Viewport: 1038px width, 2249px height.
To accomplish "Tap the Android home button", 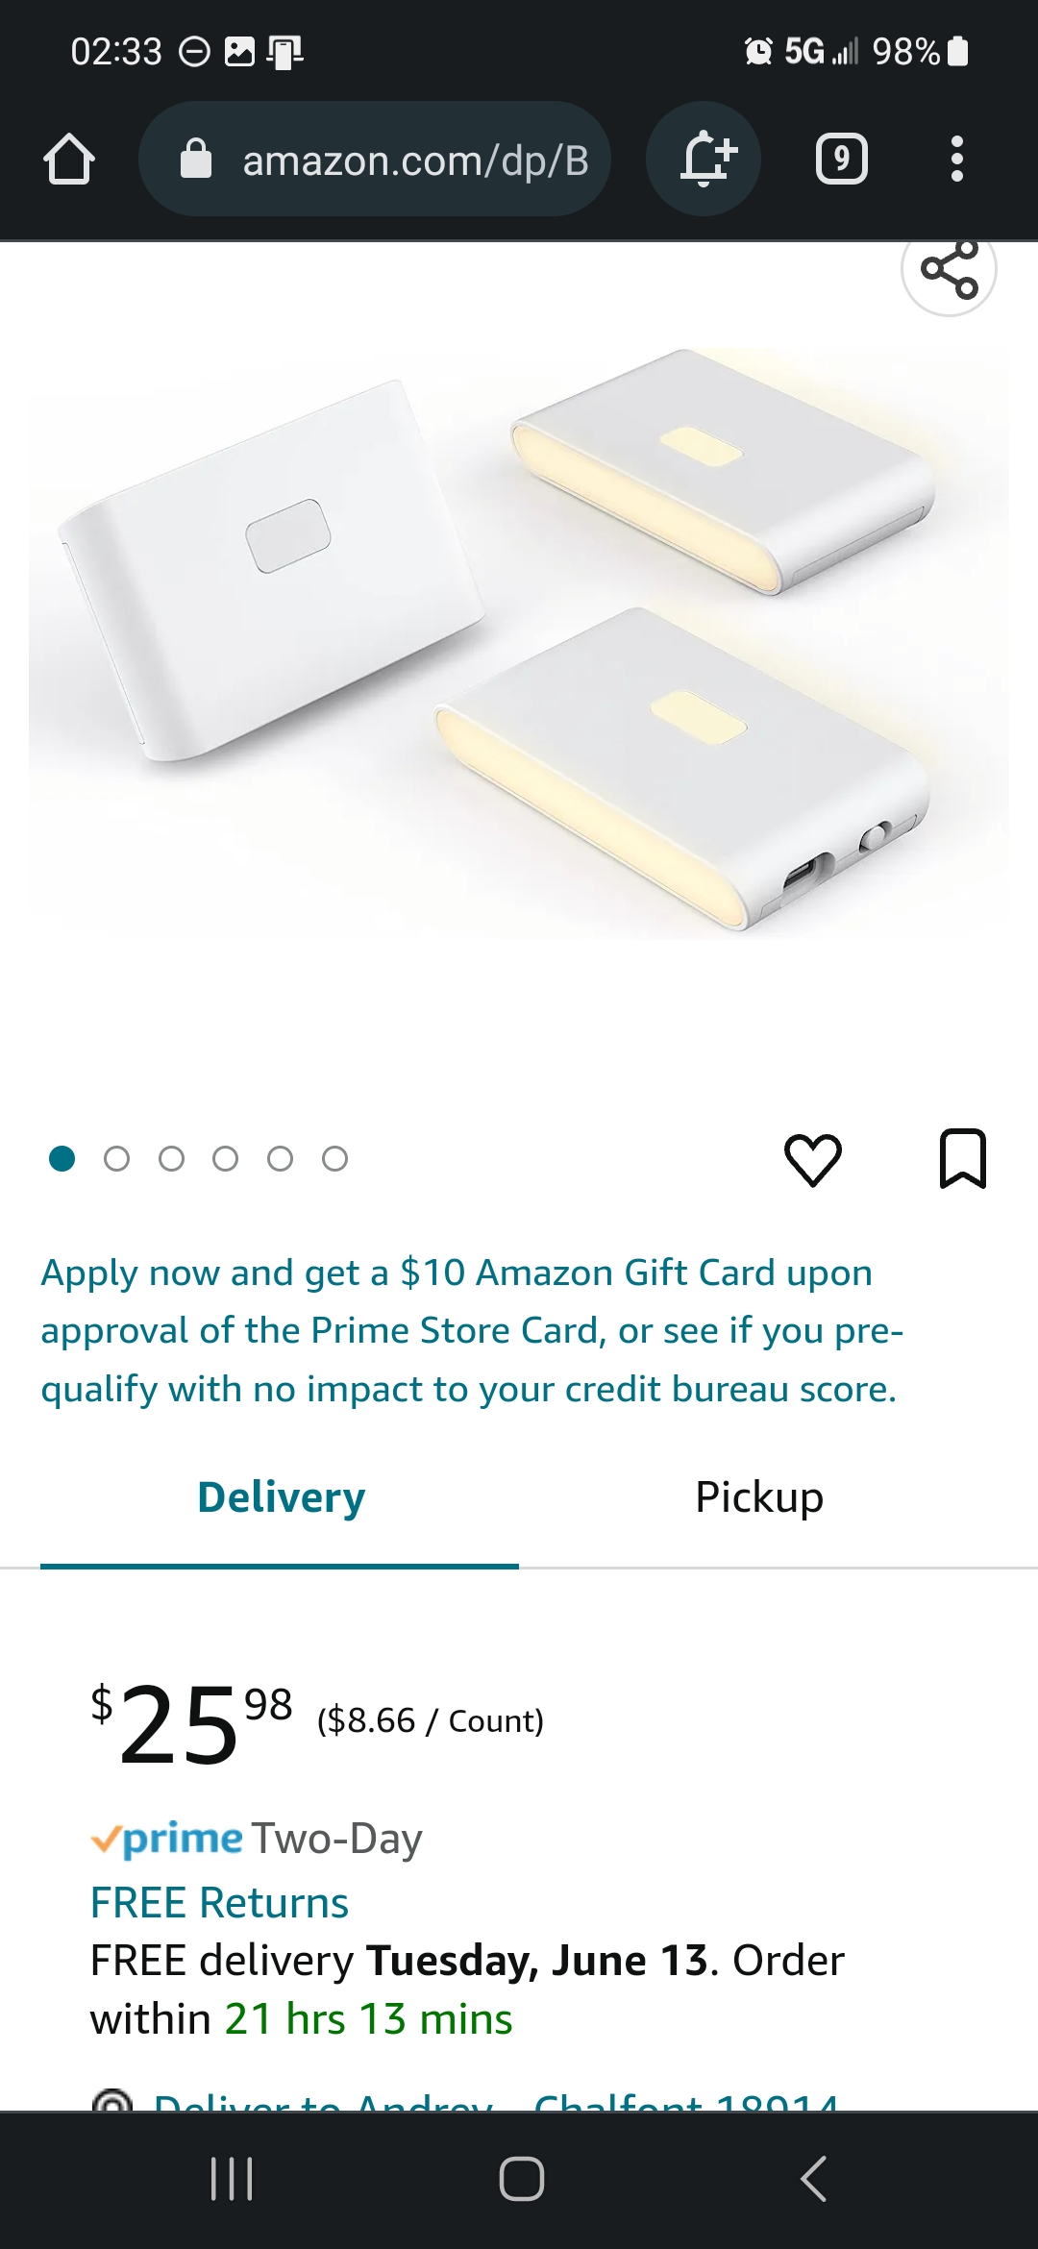I will pos(521,2178).
